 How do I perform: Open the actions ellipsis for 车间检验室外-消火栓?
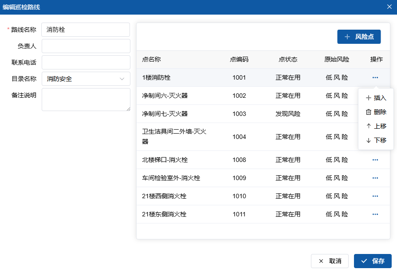coord(375,178)
